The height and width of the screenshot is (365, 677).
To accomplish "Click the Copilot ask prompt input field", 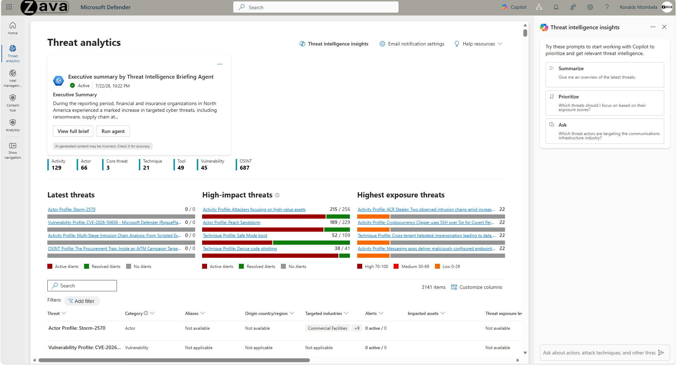I will point(599,353).
